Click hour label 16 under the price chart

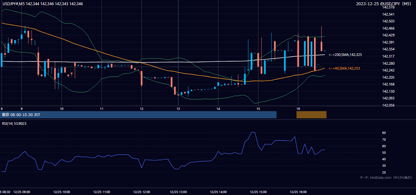298,109
